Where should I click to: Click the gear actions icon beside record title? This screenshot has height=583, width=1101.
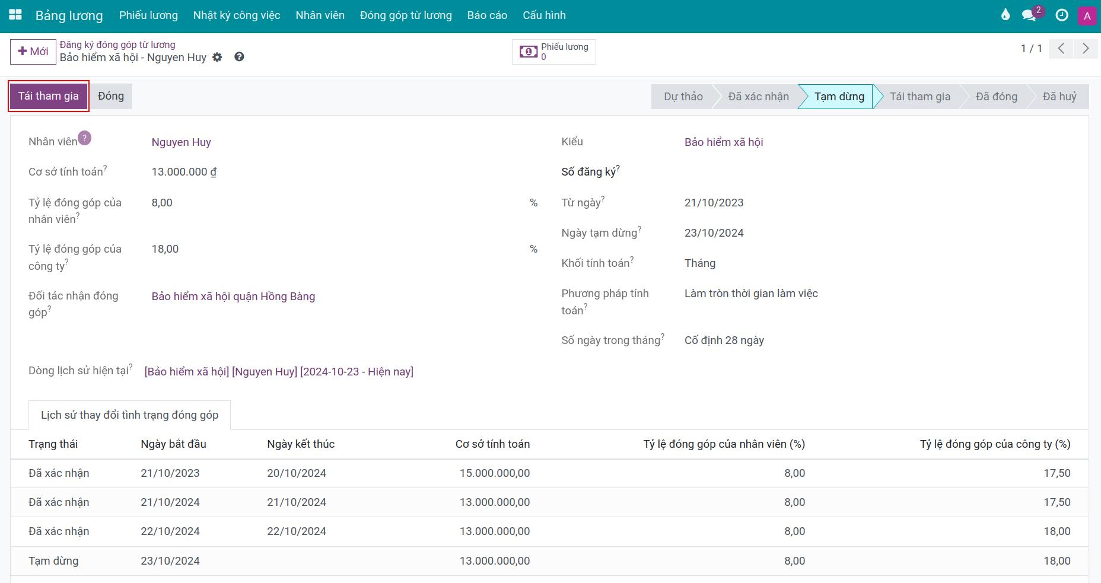tap(218, 58)
